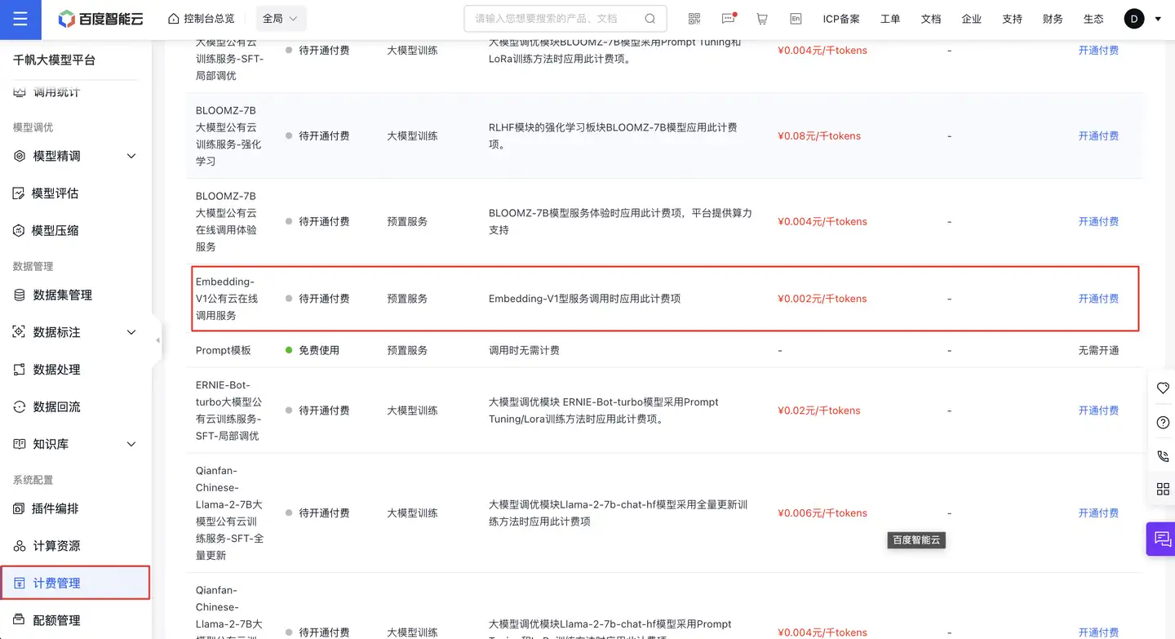Select 调用统计 in the sidebar
Image resolution: width=1175 pixels, height=639 pixels.
pos(56,92)
